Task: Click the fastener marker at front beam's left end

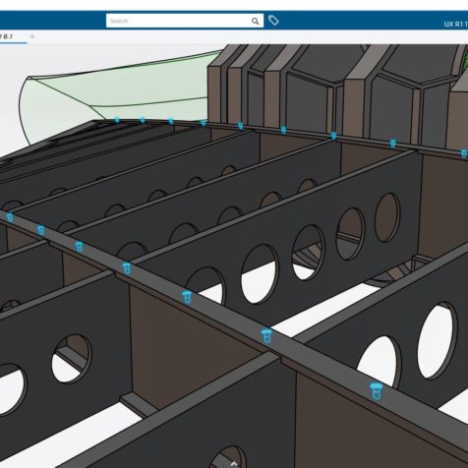Action: [10, 217]
